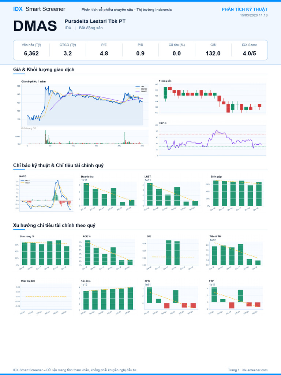Open the LNST profit bar chart
The height and width of the screenshot is (375, 281).
[172, 194]
